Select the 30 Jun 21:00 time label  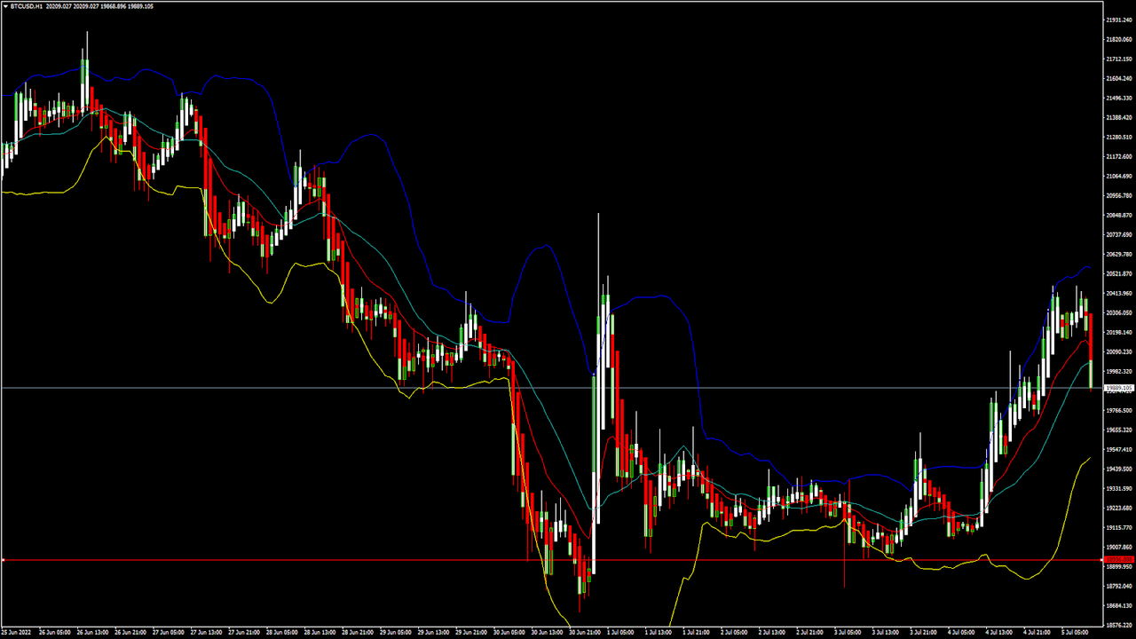[587, 633]
